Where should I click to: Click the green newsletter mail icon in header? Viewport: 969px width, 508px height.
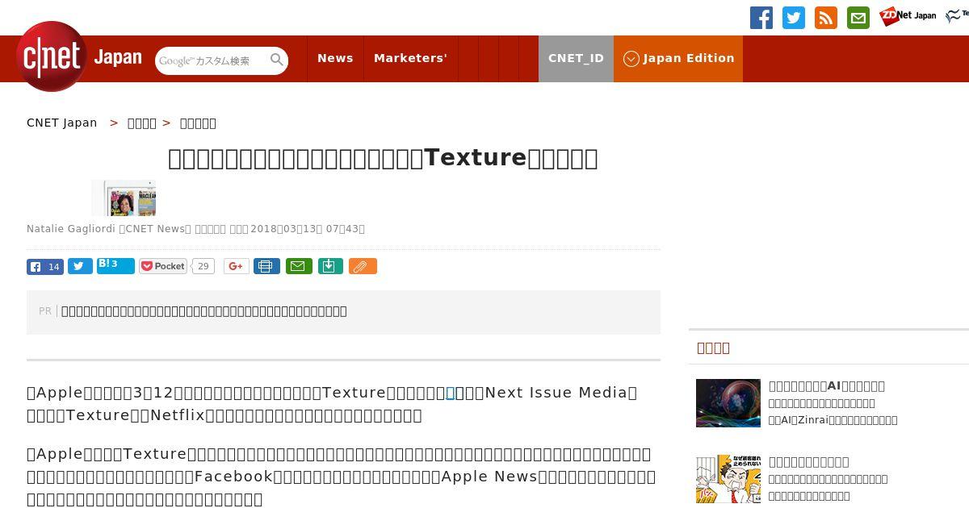858,18
